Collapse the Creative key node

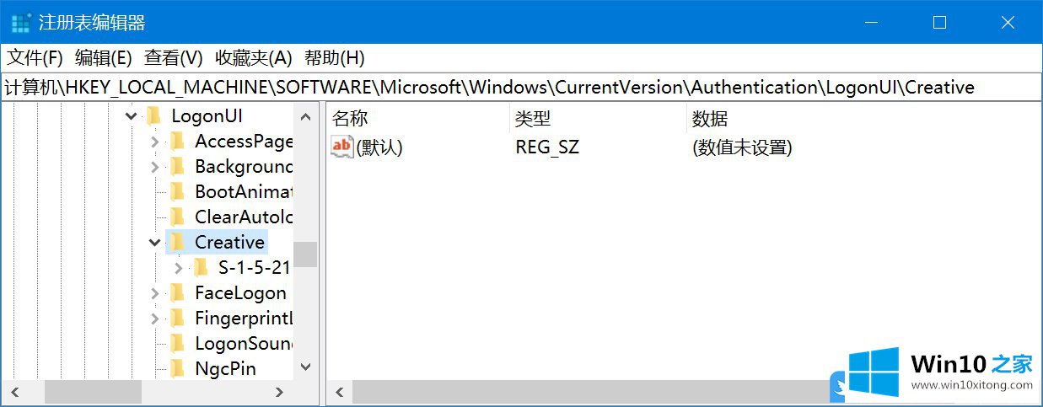pyautogui.click(x=154, y=243)
